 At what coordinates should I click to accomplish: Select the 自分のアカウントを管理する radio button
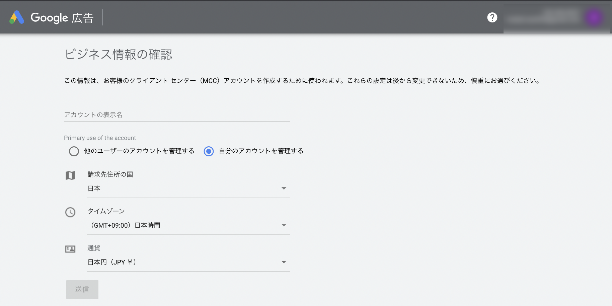[x=209, y=151]
